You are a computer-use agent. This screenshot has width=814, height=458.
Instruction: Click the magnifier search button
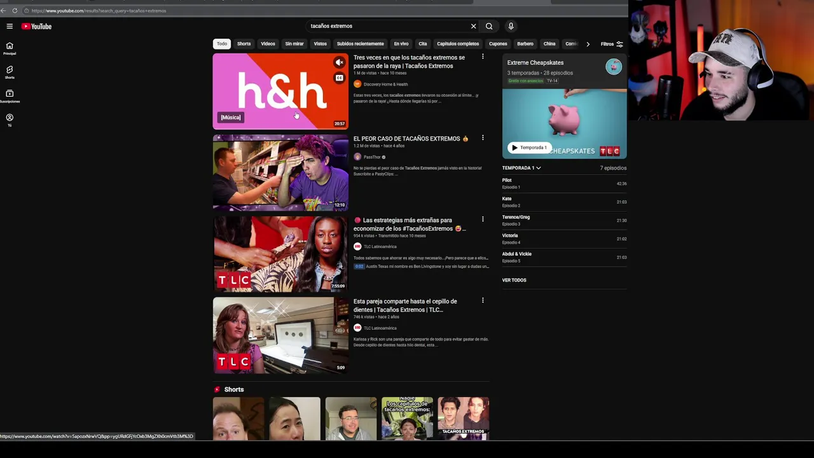pos(489,26)
